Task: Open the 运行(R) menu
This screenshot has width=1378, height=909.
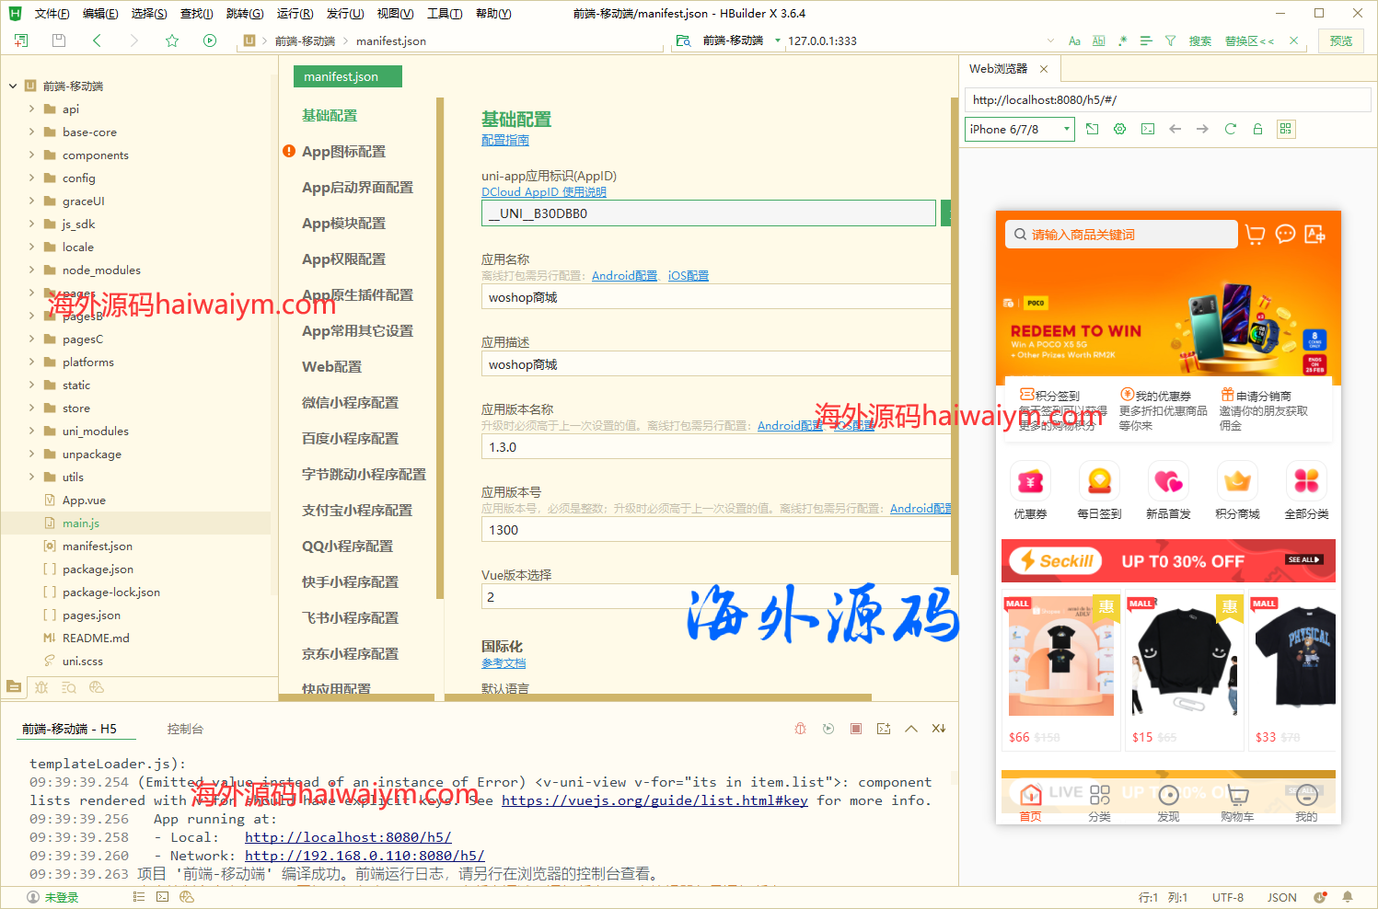Action: [x=295, y=13]
